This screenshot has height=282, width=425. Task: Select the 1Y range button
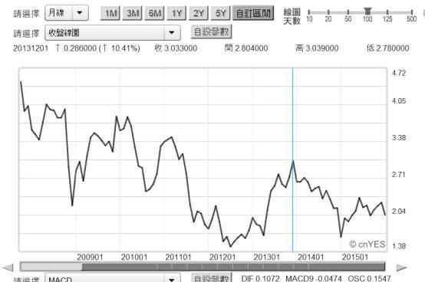pos(176,13)
